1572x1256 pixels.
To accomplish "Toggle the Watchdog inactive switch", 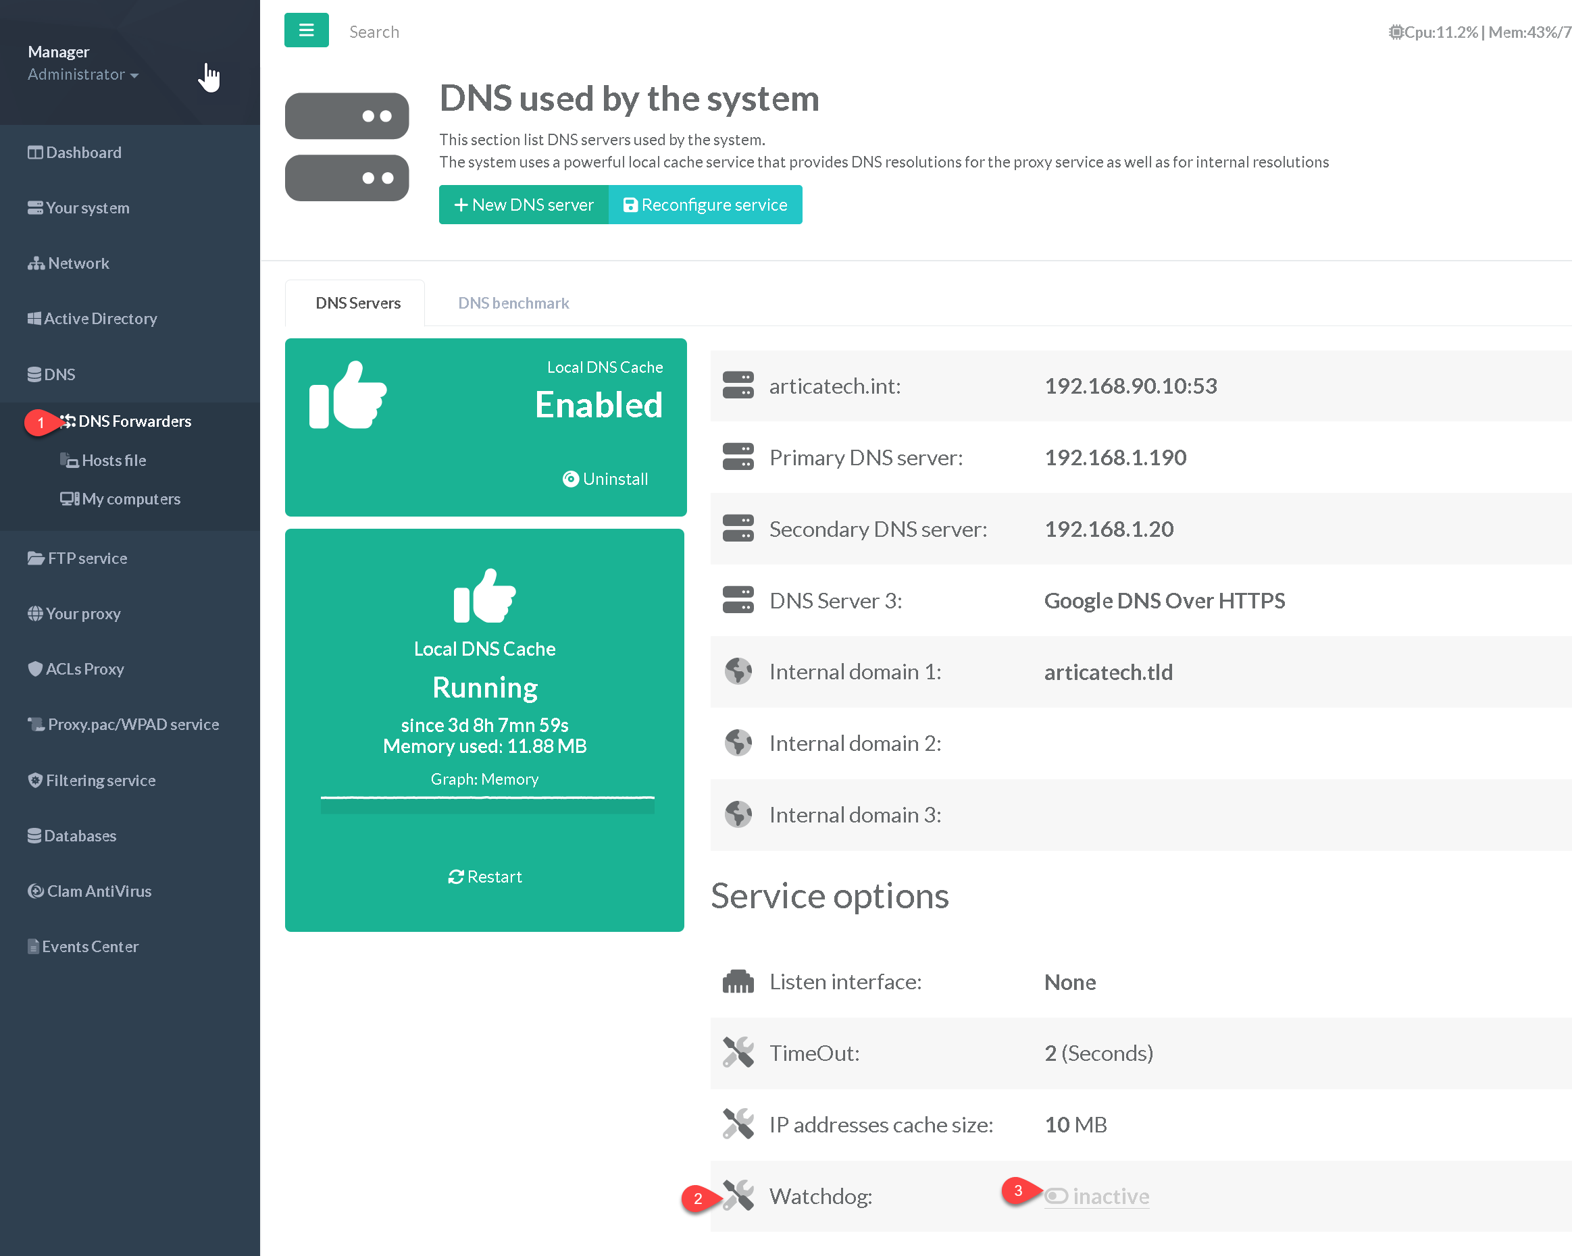I will [x=1057, y=1195].
